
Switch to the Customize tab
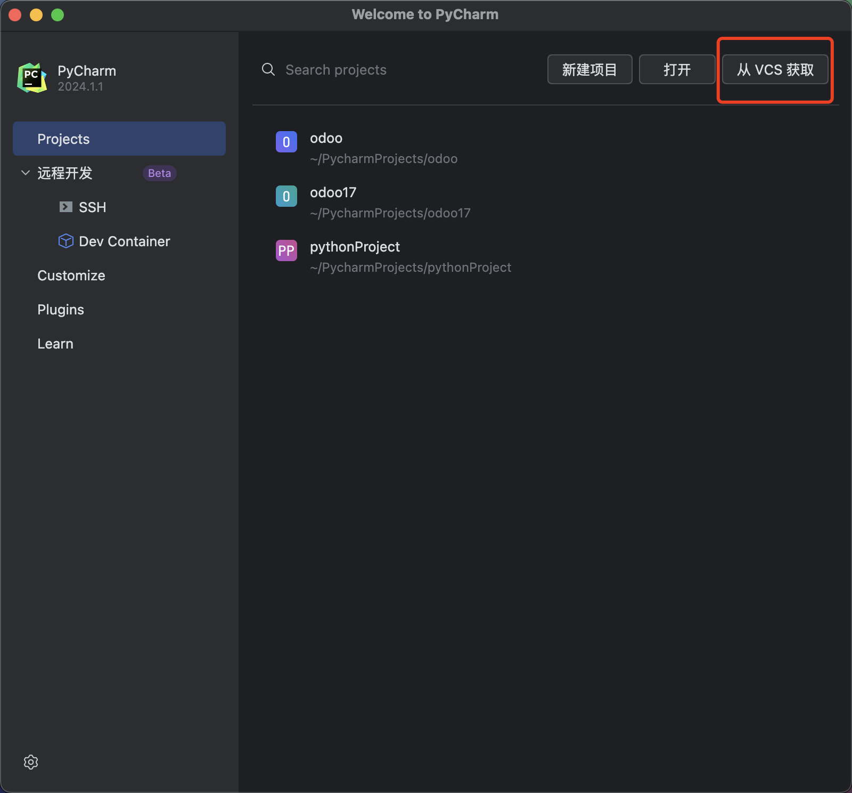pyautogui.click(x=71, y=276)
